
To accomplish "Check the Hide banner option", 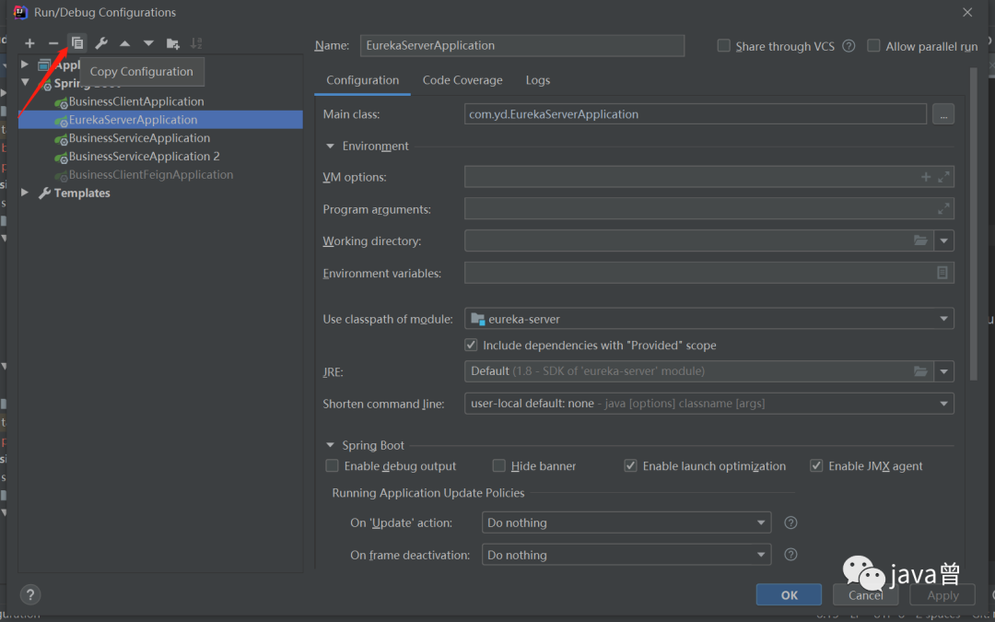I will tap(498, 466).
